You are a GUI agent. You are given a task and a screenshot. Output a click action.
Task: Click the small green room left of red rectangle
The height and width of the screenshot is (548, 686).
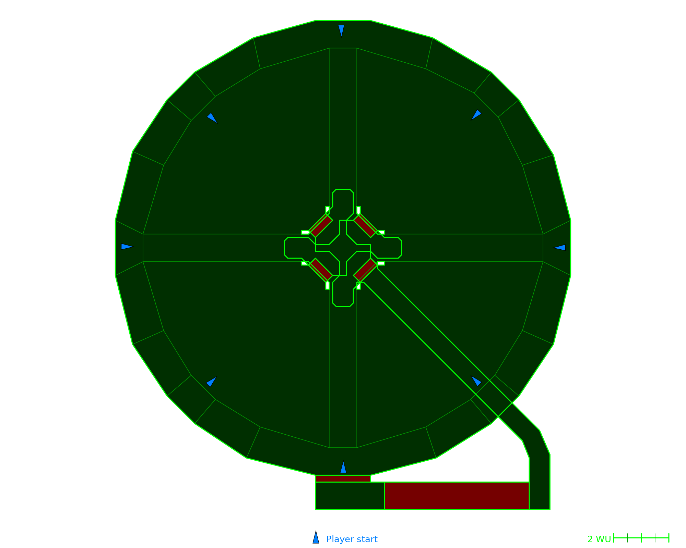pos(350,496)
